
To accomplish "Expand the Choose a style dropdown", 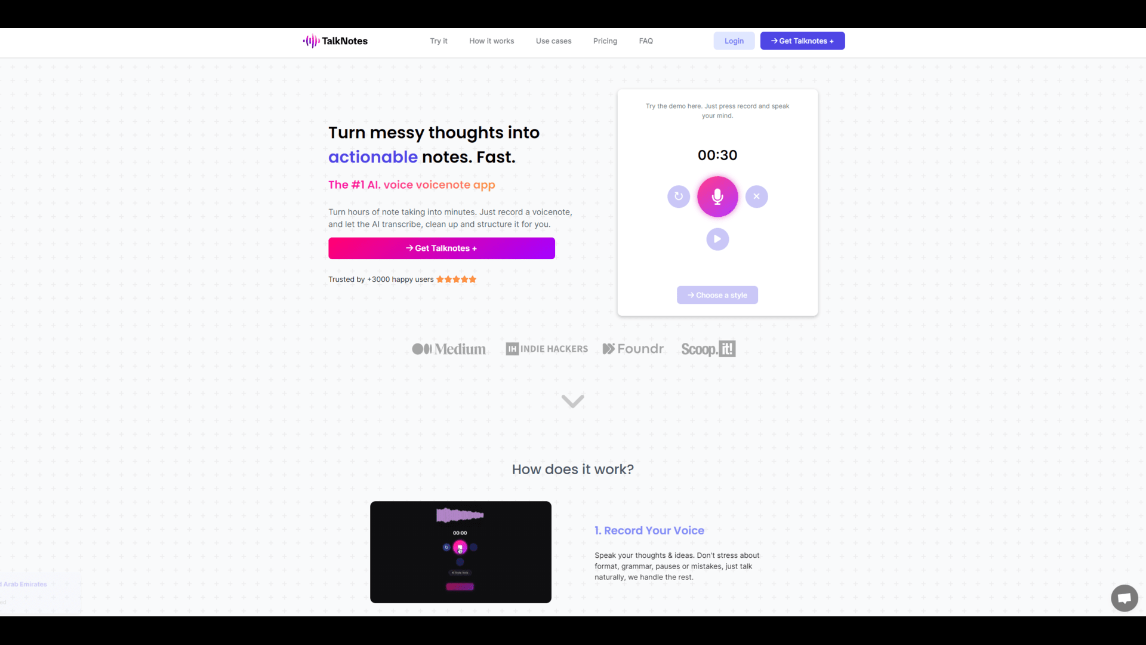I will coord(717,294).
